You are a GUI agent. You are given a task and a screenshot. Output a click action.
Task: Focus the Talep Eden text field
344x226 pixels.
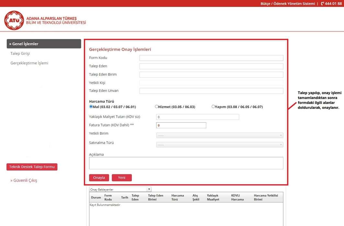pyautogui.click(x=211, y=66)
